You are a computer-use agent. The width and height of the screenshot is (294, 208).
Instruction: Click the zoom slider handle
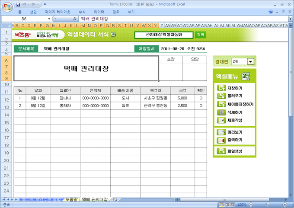coord(268,205)
